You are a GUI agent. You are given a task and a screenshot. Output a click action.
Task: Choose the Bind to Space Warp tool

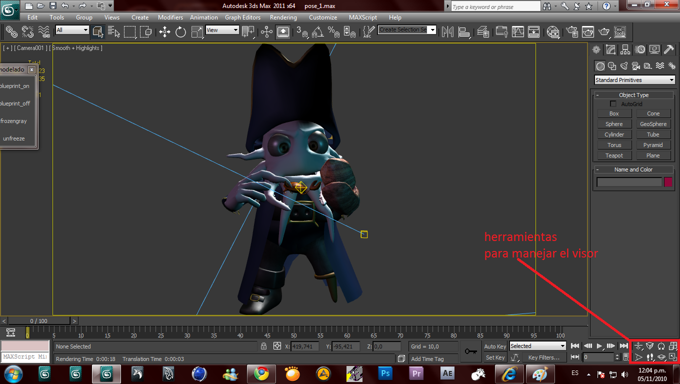[44, 32]
